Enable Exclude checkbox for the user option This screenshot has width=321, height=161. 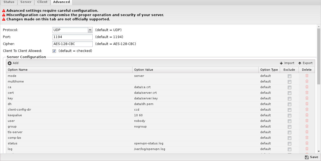289,121
